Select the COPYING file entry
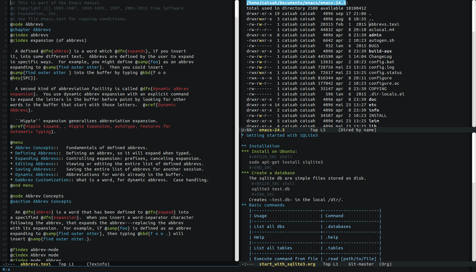 tap(378, 89)
